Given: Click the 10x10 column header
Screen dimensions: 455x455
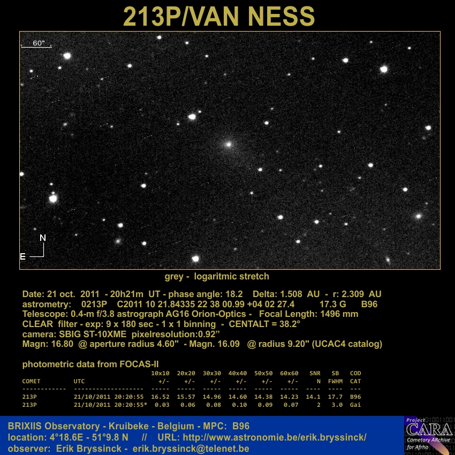Looking at the screenshot, I should click(x=160, y=373).
